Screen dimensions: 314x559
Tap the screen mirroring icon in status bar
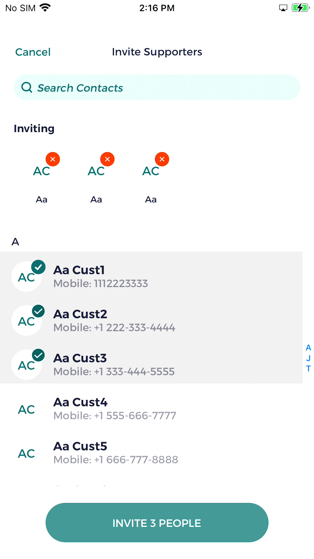coord(283,8)
